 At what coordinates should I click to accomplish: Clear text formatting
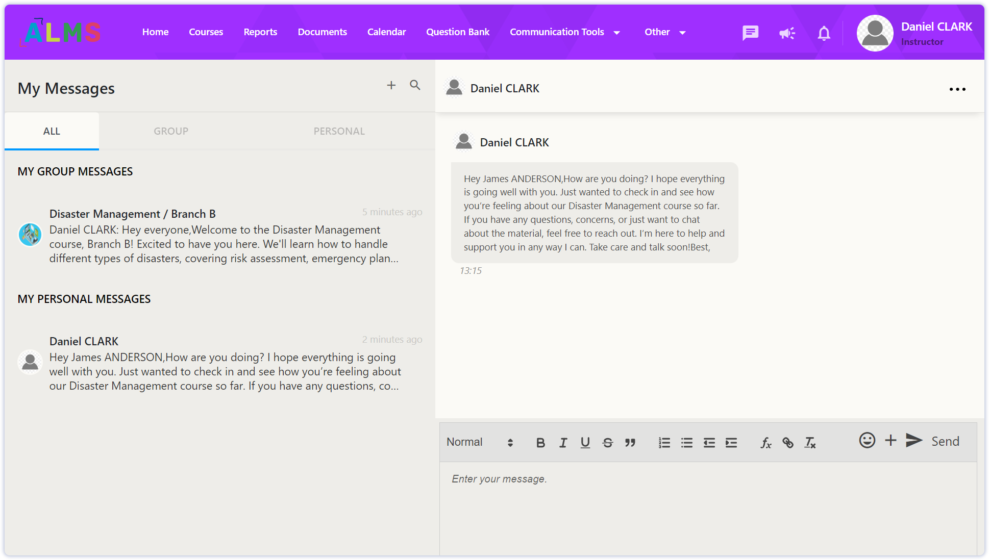pos(810,443)
